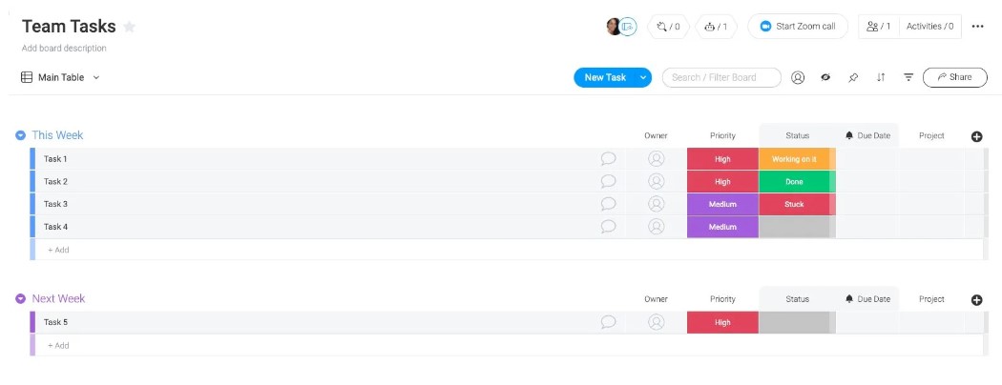The height and width of the screenshot is (385, 1002).
Task: Open the automations robot icon
Action: point(716,27)
